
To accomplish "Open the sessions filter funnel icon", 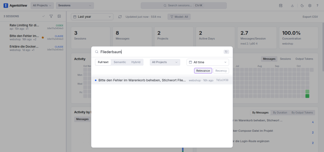I will (51, 16).
